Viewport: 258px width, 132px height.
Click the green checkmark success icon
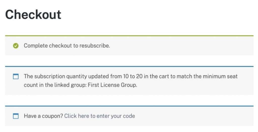click(16, 46)
